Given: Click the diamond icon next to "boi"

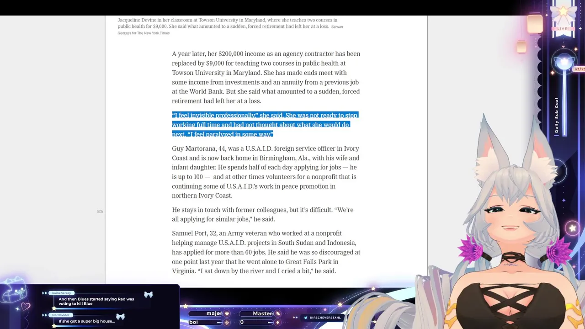Looking at the screenshot, I should point(227,323).
